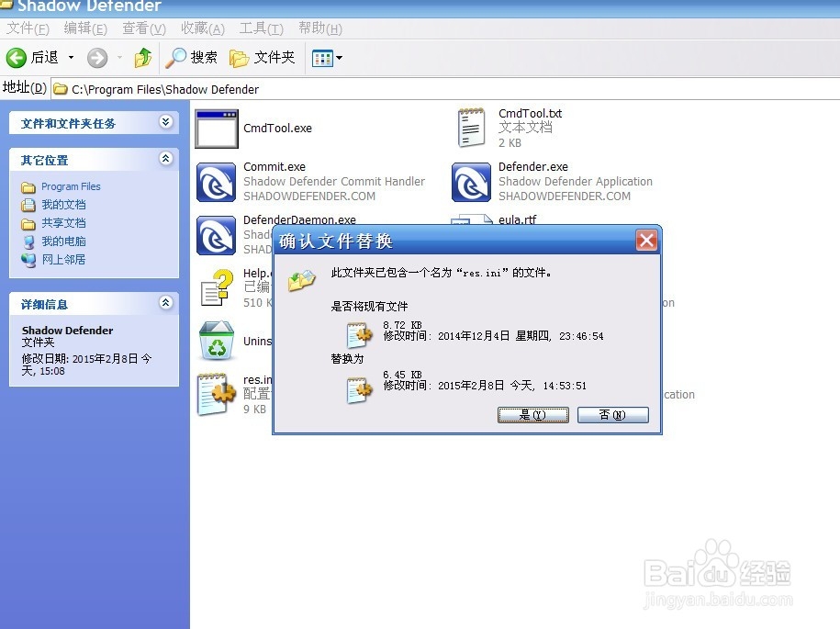840x629 pixels.
Task: Click the CmdTool.txt file name text
Action: (x=530, y=113)
